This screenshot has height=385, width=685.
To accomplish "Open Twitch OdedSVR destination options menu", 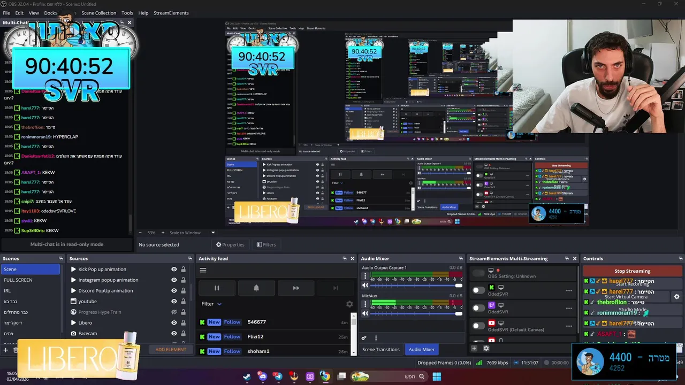I will (x=569, y=308).
